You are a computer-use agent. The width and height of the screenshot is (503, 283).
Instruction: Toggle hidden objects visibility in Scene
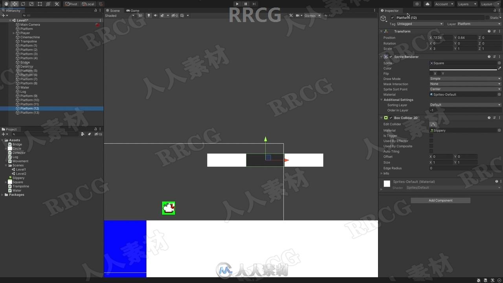[174, 15]
